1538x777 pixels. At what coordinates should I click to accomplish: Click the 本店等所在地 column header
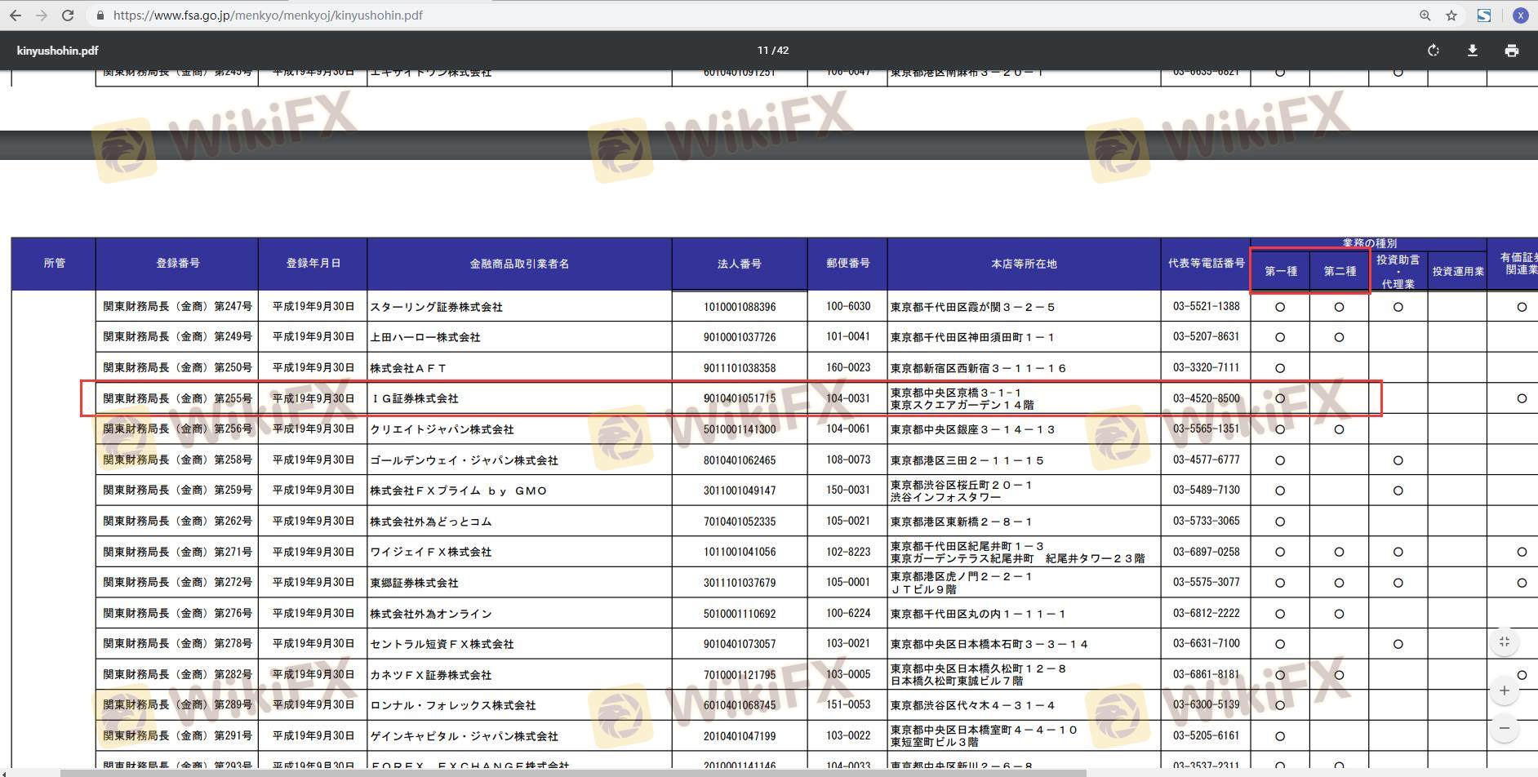(1024, 264)
